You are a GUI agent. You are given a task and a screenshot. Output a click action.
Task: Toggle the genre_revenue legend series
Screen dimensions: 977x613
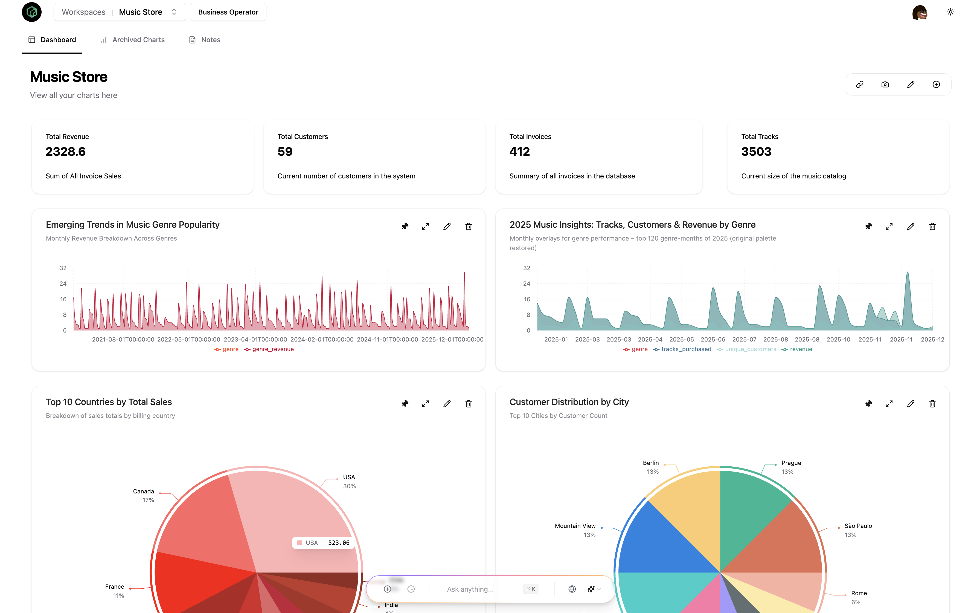[269, 349]
